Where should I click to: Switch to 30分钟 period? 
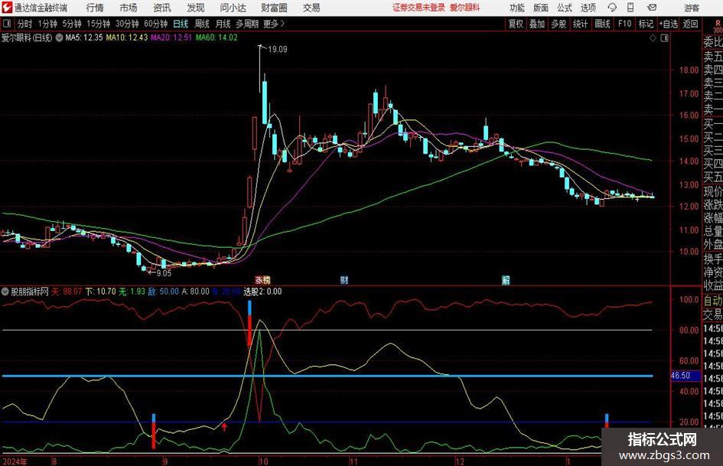[127, 24]
